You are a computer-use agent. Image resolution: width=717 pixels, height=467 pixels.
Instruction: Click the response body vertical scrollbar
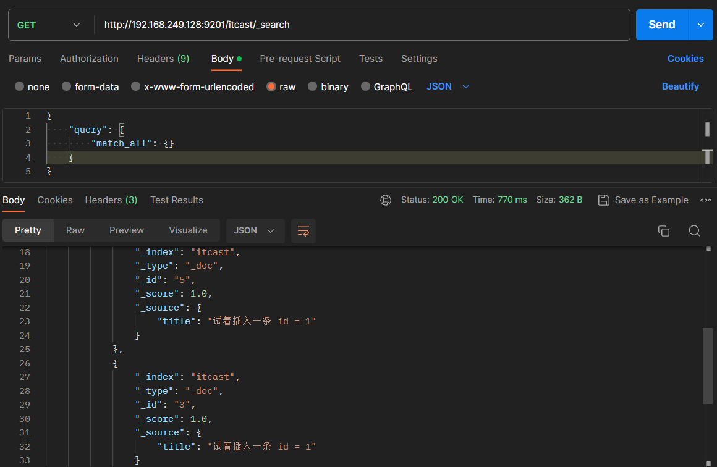coord(708,366)
